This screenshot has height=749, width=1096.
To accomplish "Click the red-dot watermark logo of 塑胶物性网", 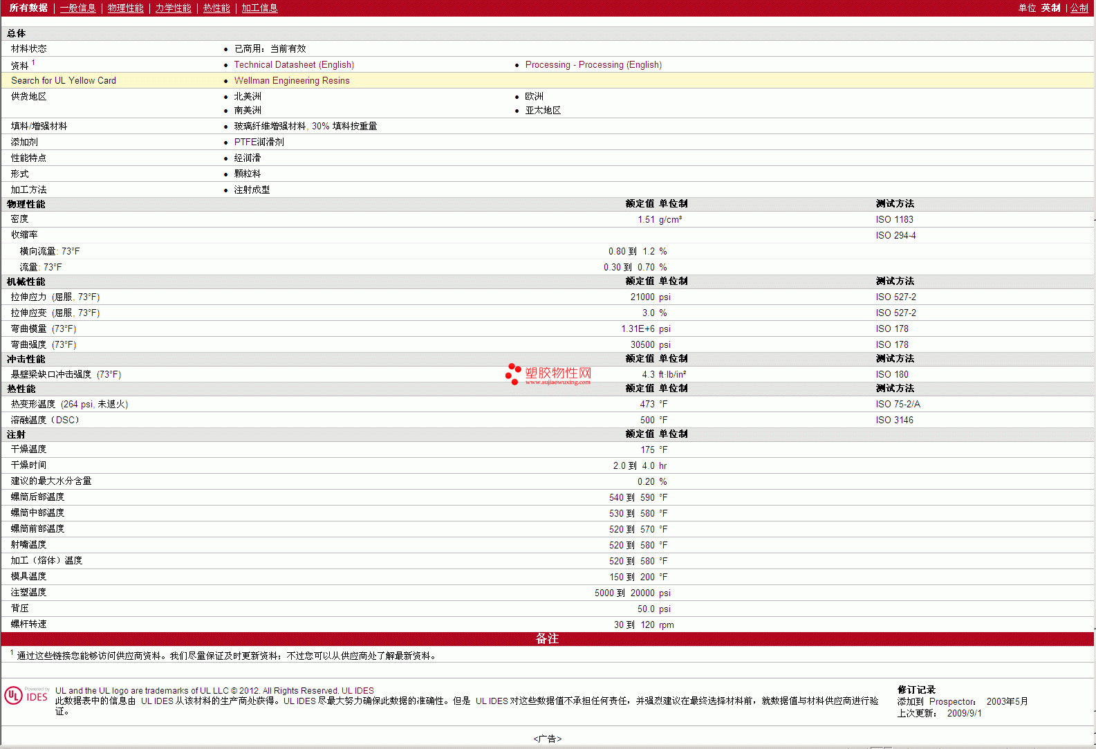I will (x=513, y=373).
